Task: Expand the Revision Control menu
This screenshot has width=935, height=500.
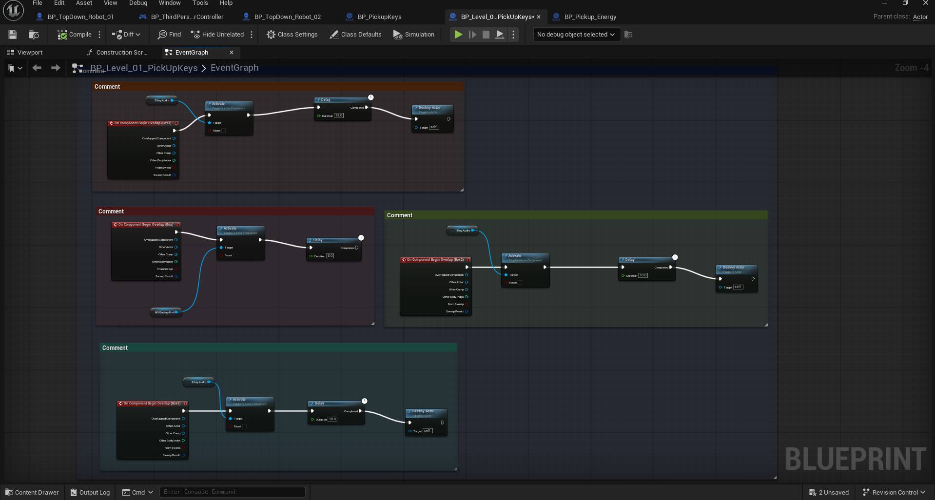Action: (894, 492)
